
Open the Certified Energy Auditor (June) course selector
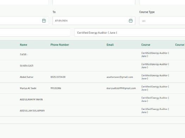130,33
